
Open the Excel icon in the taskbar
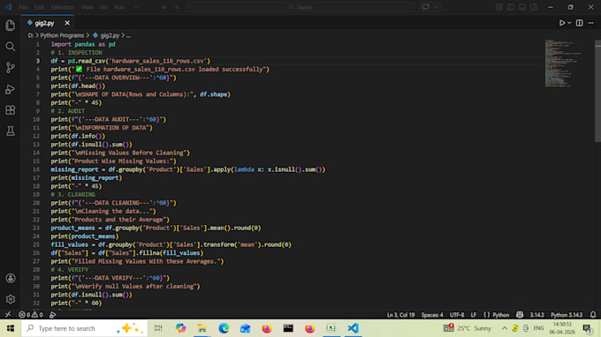(x=331, y=328)
